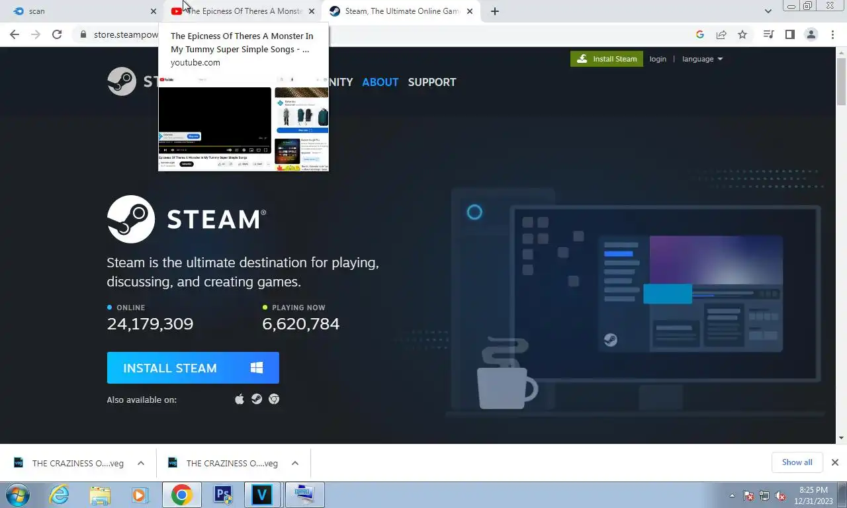This screenshot has width=847, height=508.
Task: Open Chrome side panel
Action: [790, 35]
